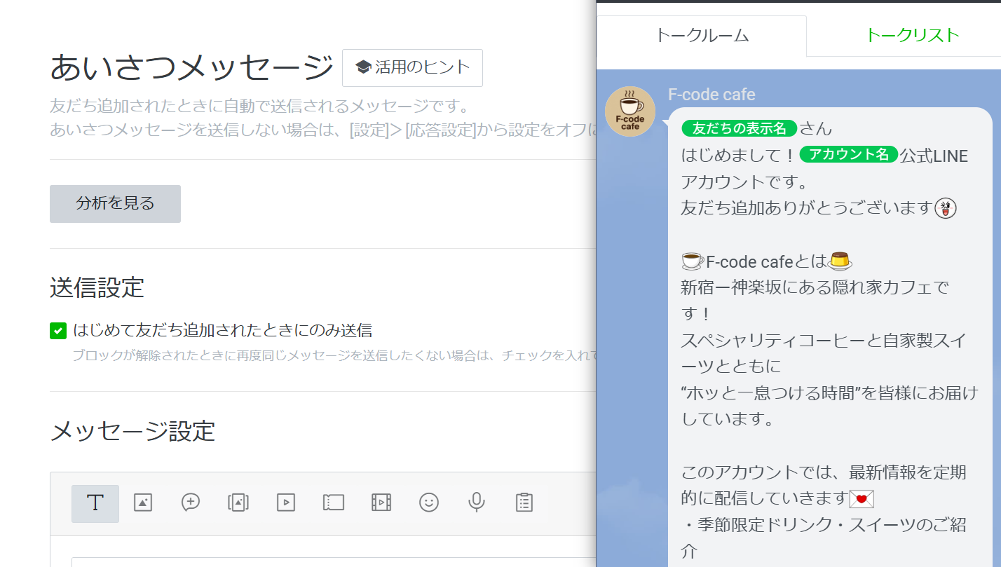The width and height of the screenshot is (1001, 567).
Task: Click the 分析を見る button
Action: [115, 204]
